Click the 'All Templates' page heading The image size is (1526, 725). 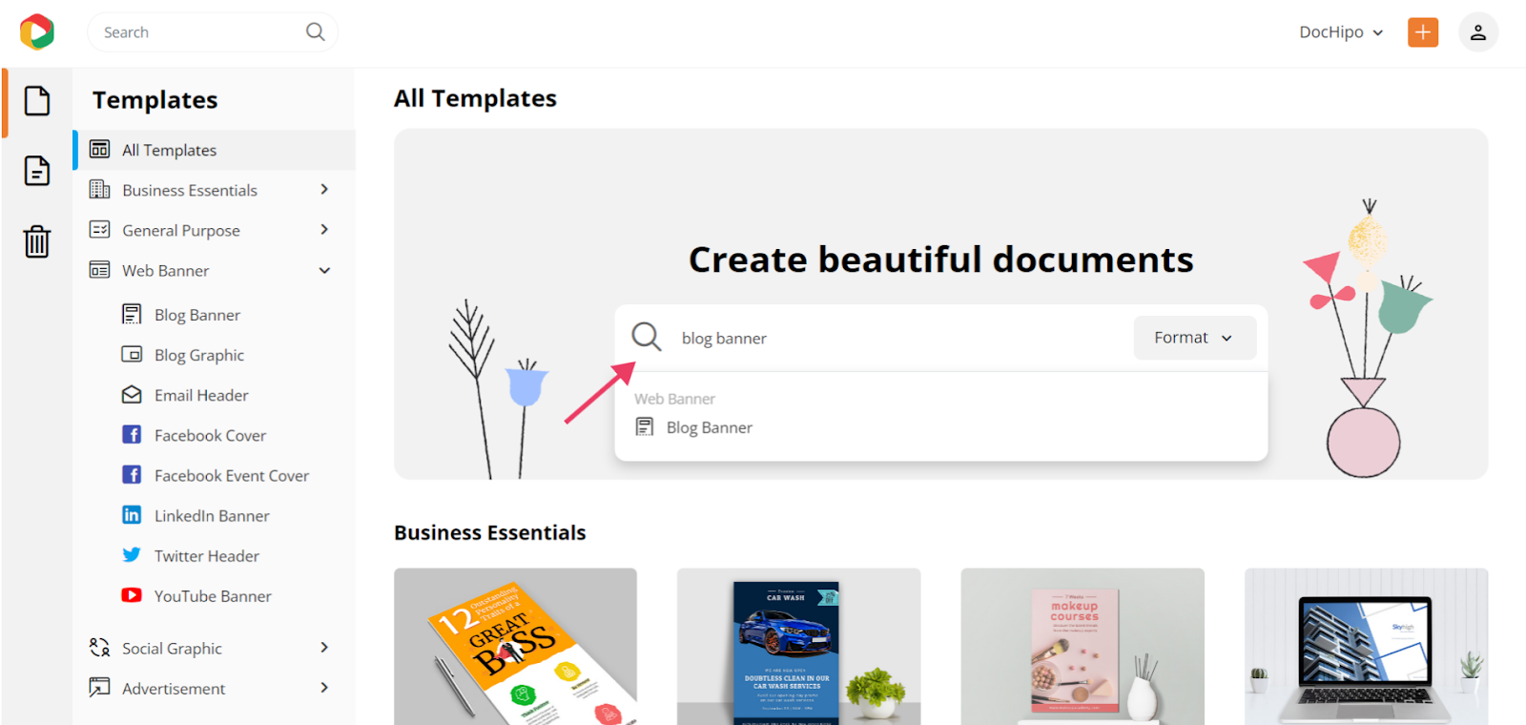pos(475,98)
